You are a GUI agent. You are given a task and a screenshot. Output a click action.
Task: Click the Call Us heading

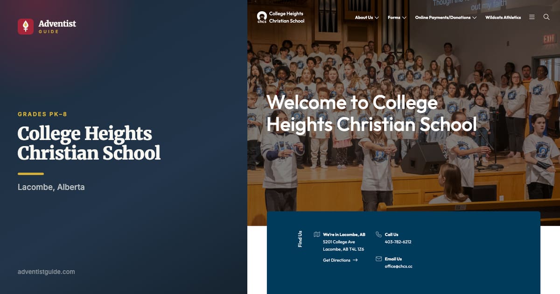(392, 234)
